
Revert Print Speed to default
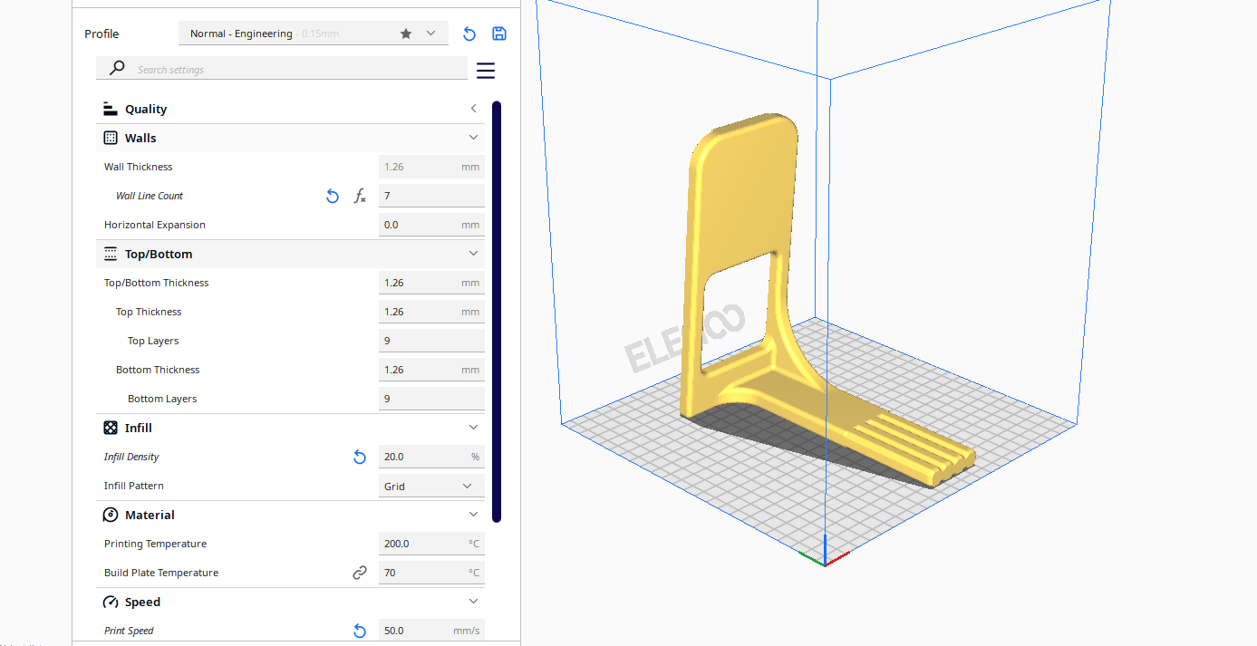(360, 631)
